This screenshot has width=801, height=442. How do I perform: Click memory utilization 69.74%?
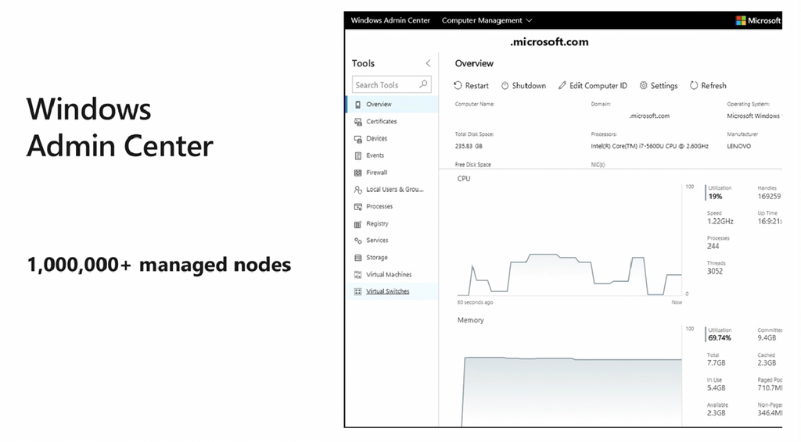click(720, 338)
